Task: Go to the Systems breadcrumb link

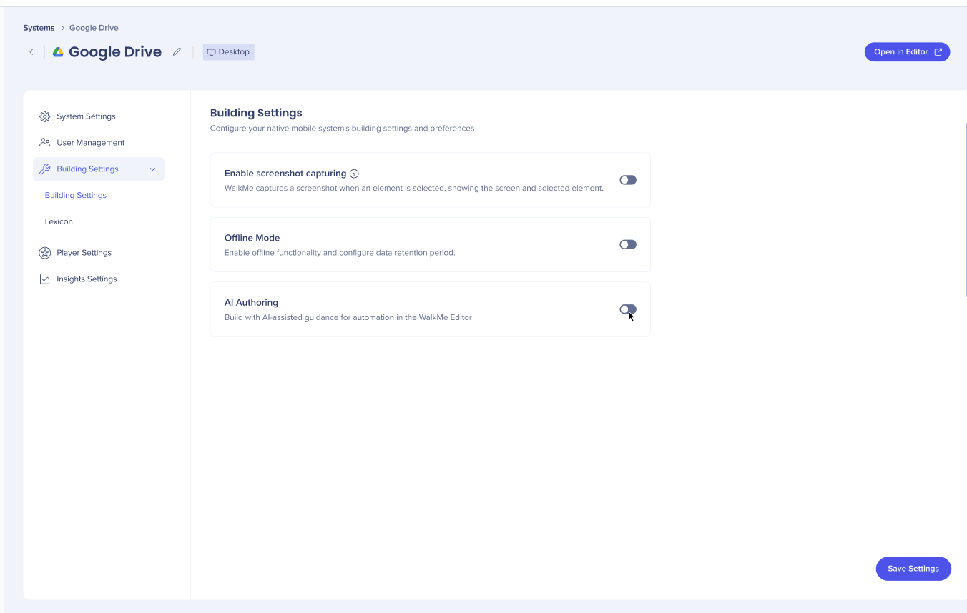Action: 39,28
